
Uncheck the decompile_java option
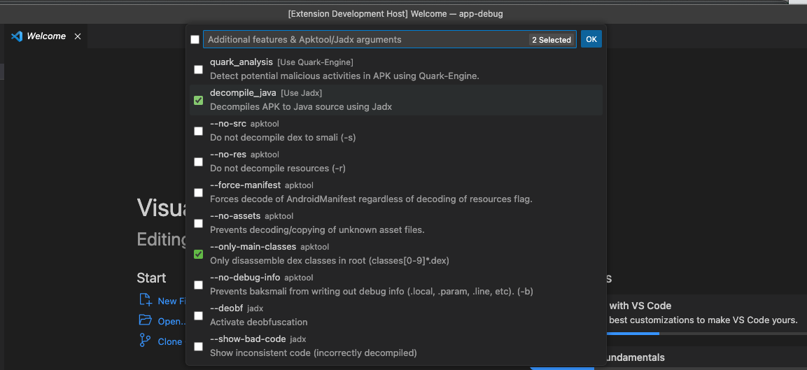click(198, 100)
